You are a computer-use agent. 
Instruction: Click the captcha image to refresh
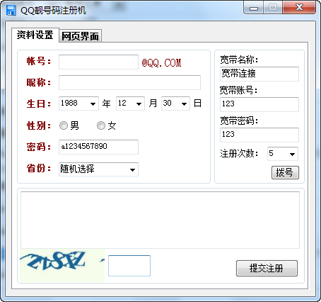pyautogui.click(x=62, y=265)
